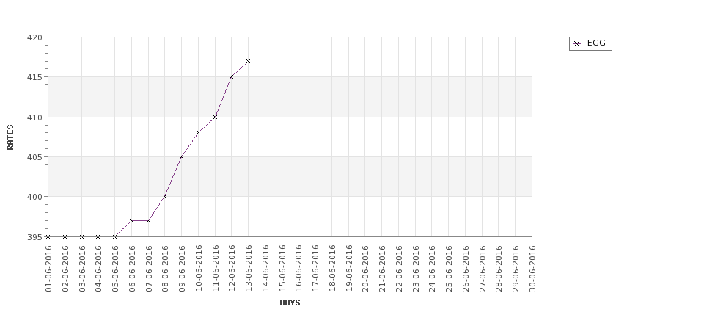Click the 14-06-2016 x-axis date label
The image size is (715, 315).
[265, 269]
